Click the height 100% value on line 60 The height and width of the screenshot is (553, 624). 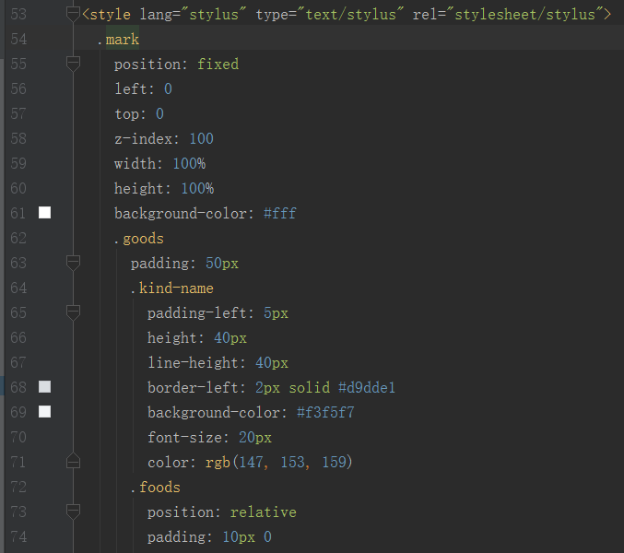(197, 189)
